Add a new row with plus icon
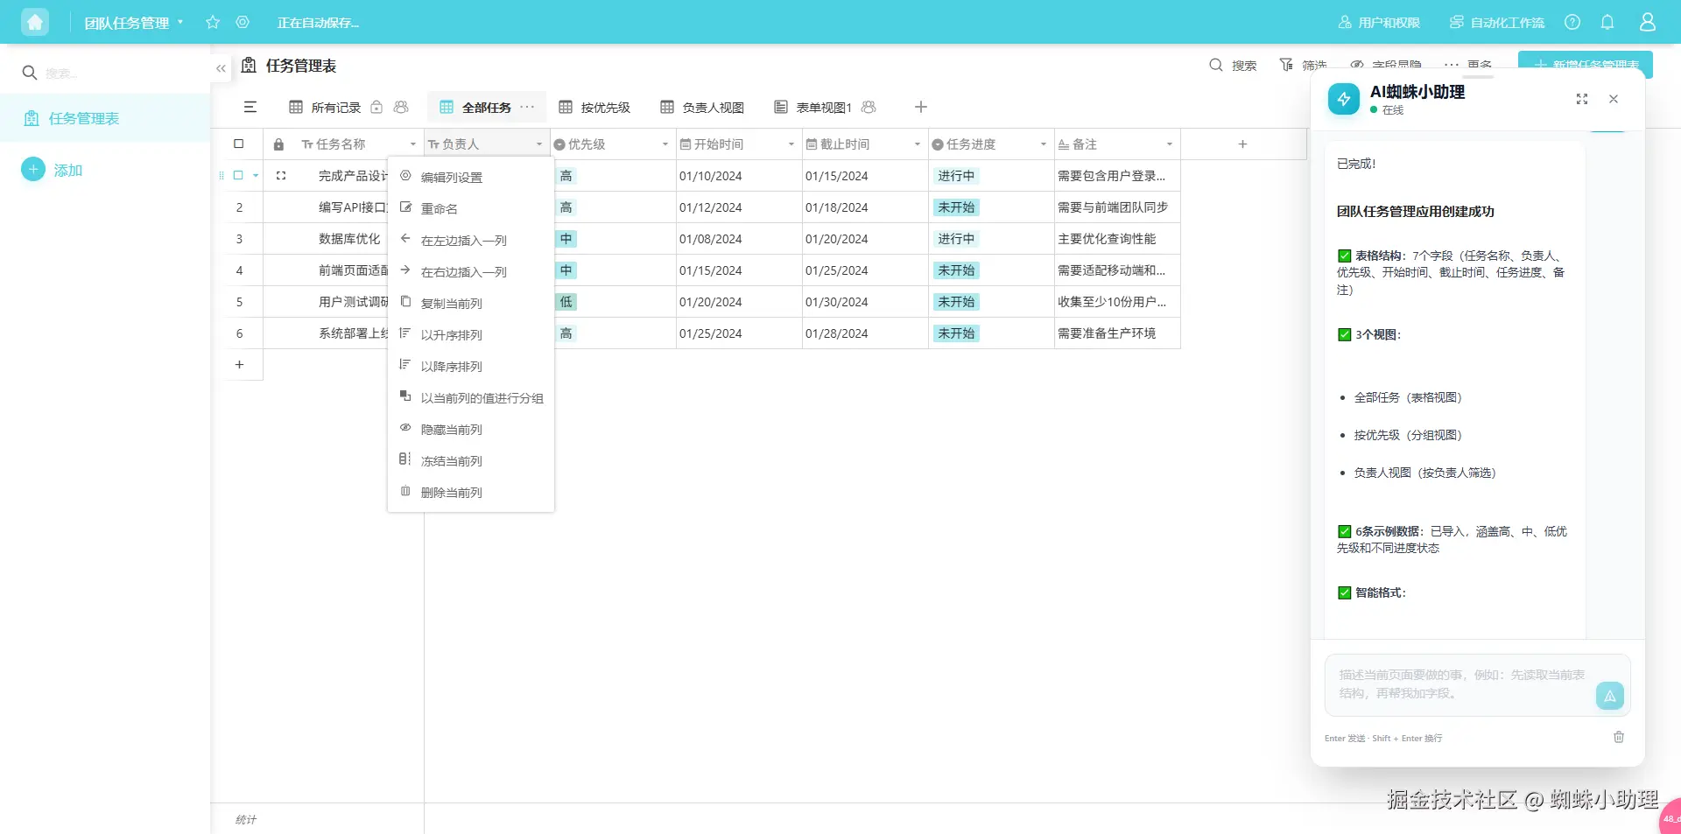Viewport: 1681px width, 834px height. pyautogui.click(x=239, y=365)
